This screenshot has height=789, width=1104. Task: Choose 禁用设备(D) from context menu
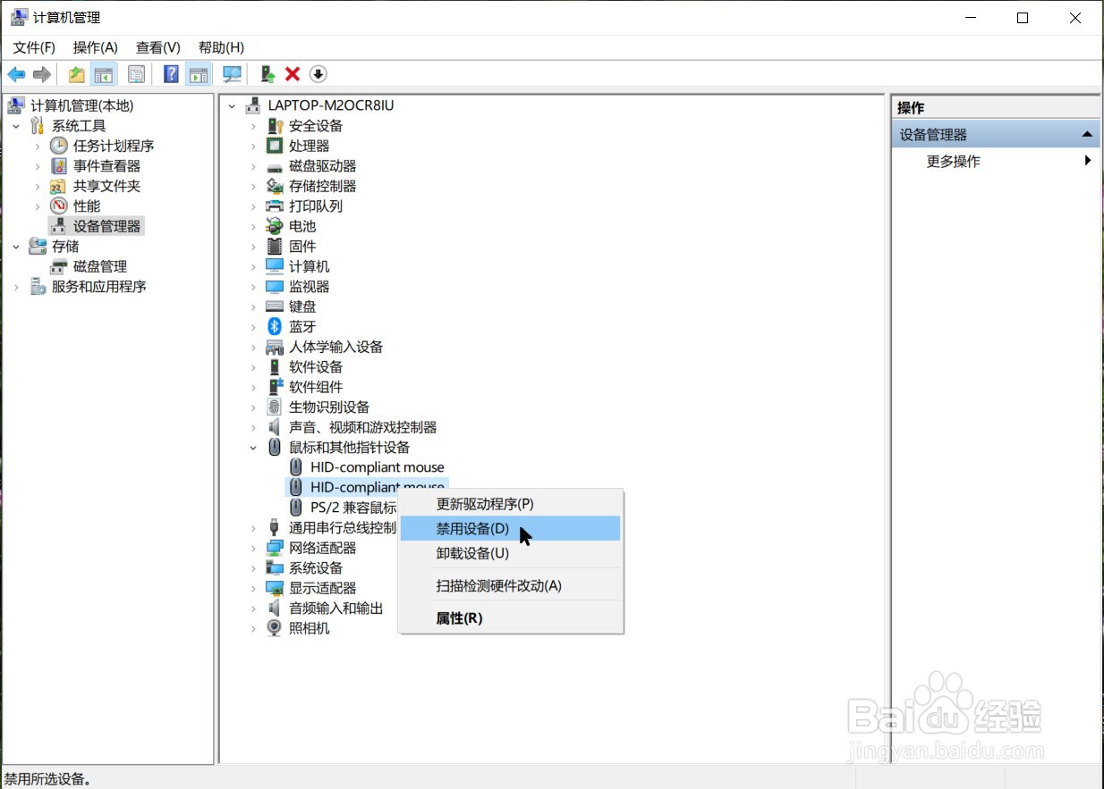click(510, 528)
